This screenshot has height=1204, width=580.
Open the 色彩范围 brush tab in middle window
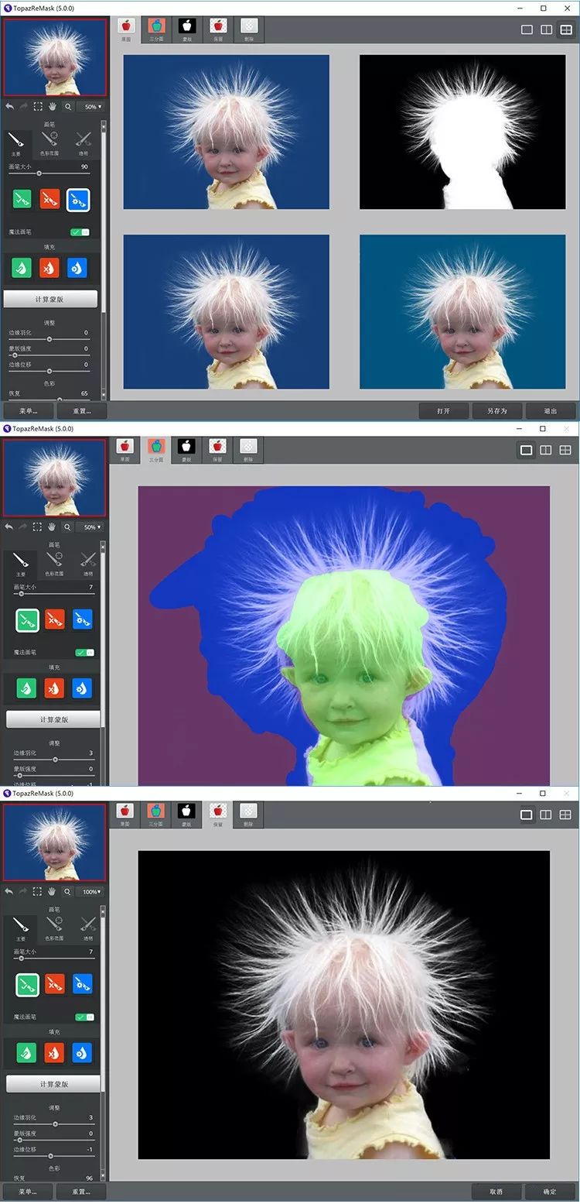tap(54, 563)
